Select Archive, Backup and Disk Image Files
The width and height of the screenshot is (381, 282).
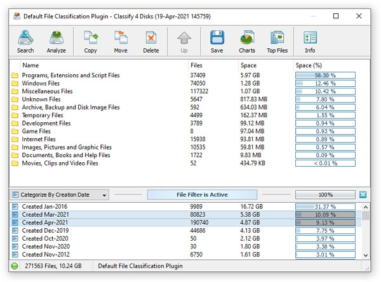(x=70, y=108)
